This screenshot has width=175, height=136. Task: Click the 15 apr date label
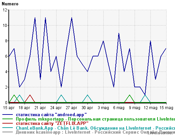pyautogui.click(x=9, y=108)
